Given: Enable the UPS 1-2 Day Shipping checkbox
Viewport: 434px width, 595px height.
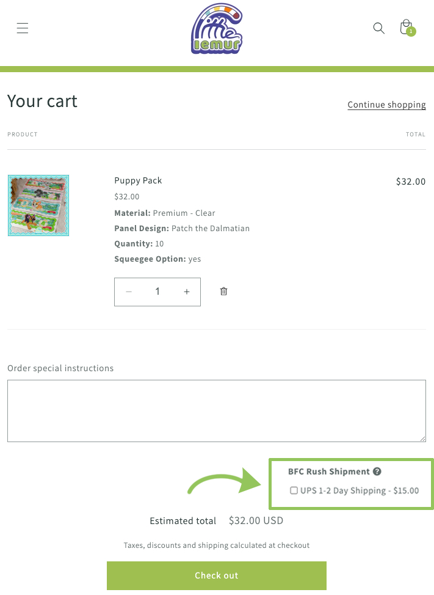Looking at the screenshot, I should coord(294,490).
